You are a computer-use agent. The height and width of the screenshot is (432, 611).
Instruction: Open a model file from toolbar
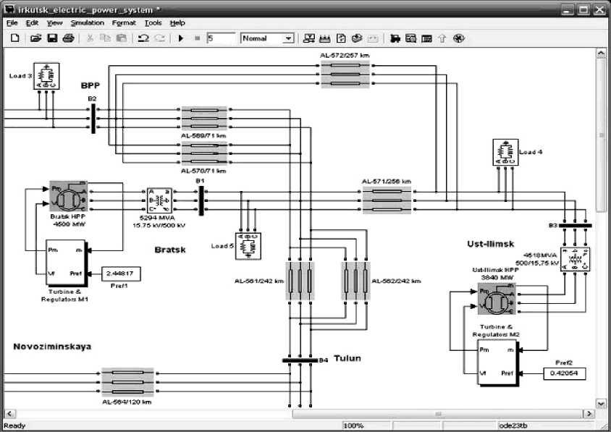click(36, 38)
